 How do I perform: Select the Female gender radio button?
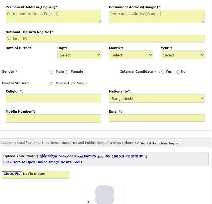pyautogui.click(x=67, y=72)
